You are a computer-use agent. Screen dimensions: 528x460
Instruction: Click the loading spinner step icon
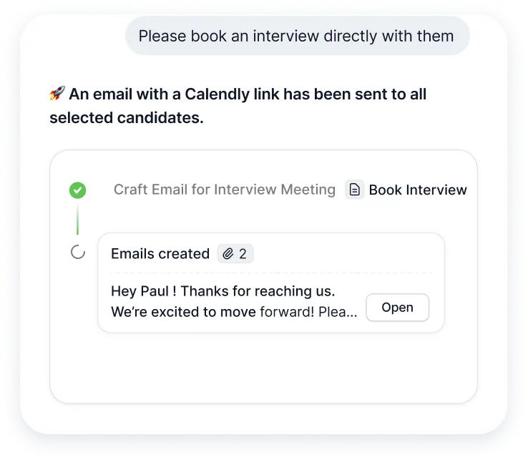pyautogui.click(x=77, y=253)
